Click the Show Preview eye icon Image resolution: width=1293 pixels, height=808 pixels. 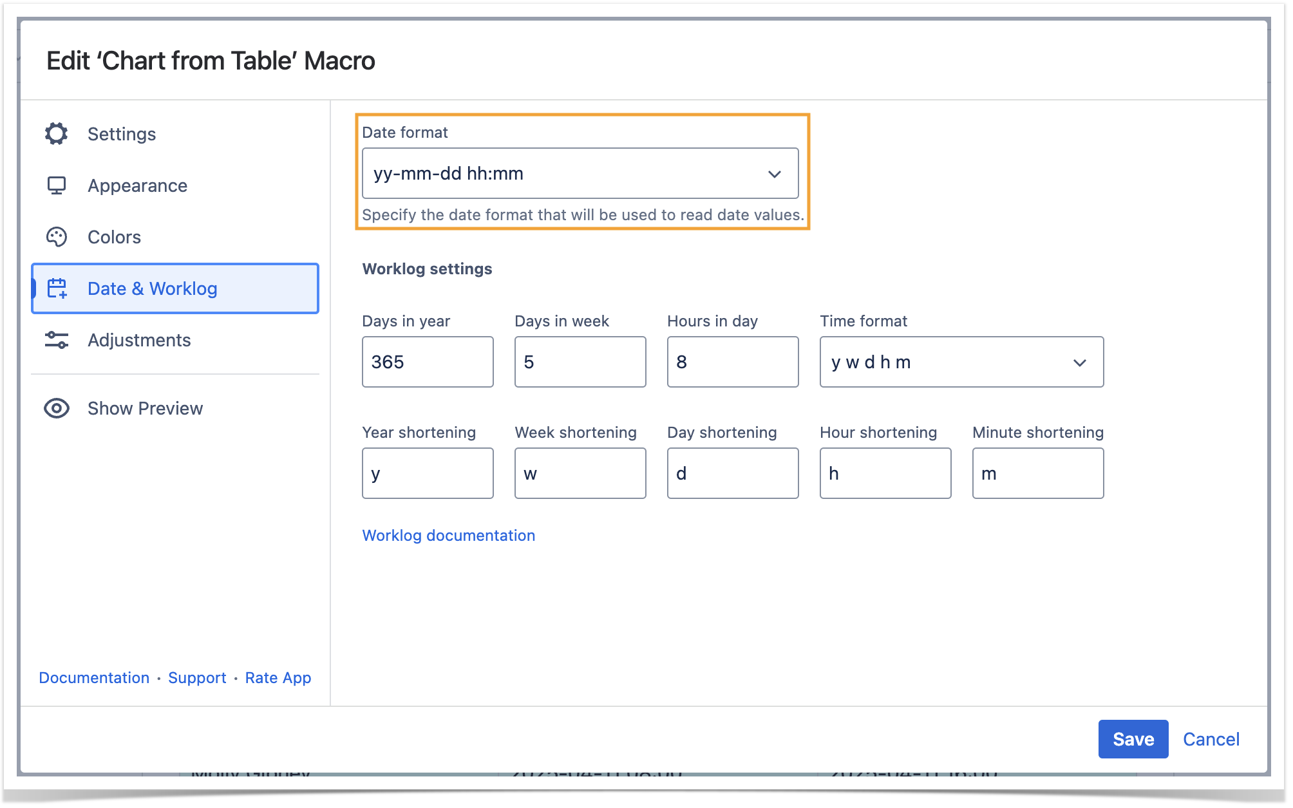click(x=57, y=408)
